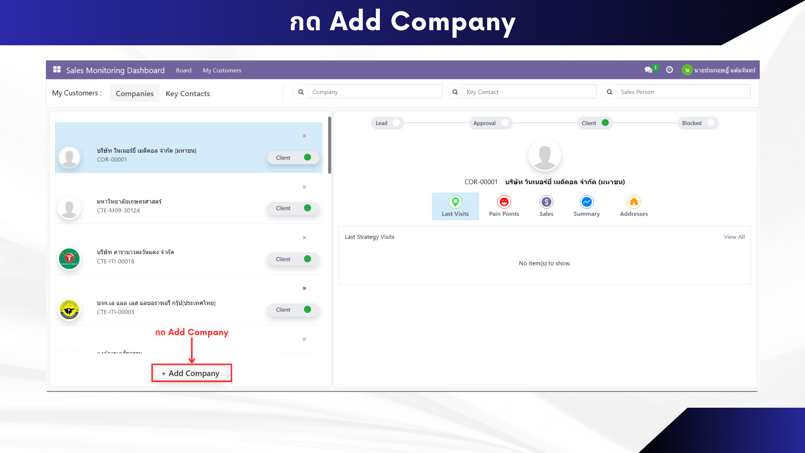
Task: Toggle the Lead status switch
Action: [x=396, y=123]
